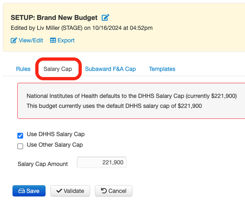Viewport: 245px width, 208px height.
Task: Click into the Salary Cap Amount field
Action: (x=102, y=163)
